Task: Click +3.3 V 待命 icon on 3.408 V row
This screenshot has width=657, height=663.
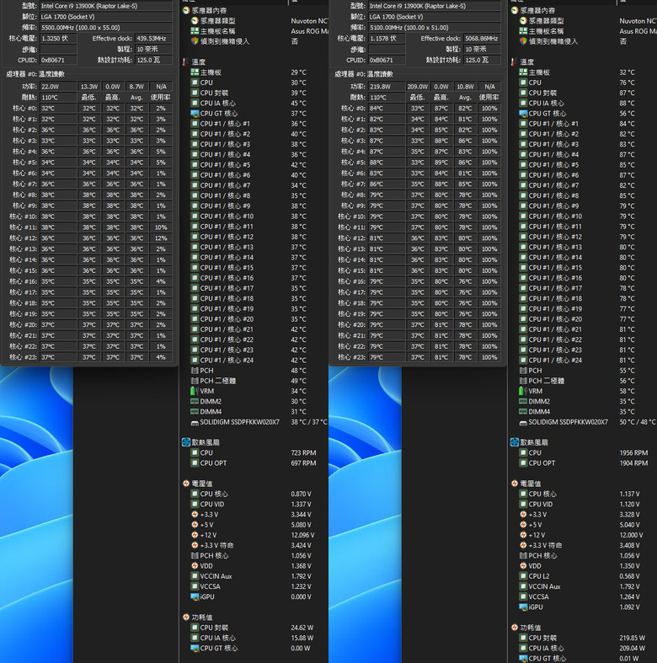Action: pos(523,545)
